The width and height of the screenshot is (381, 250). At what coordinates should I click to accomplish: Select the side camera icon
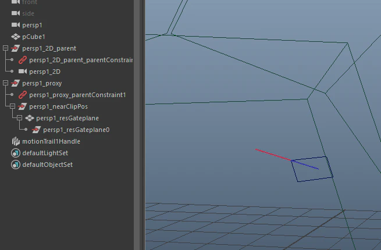16,13
